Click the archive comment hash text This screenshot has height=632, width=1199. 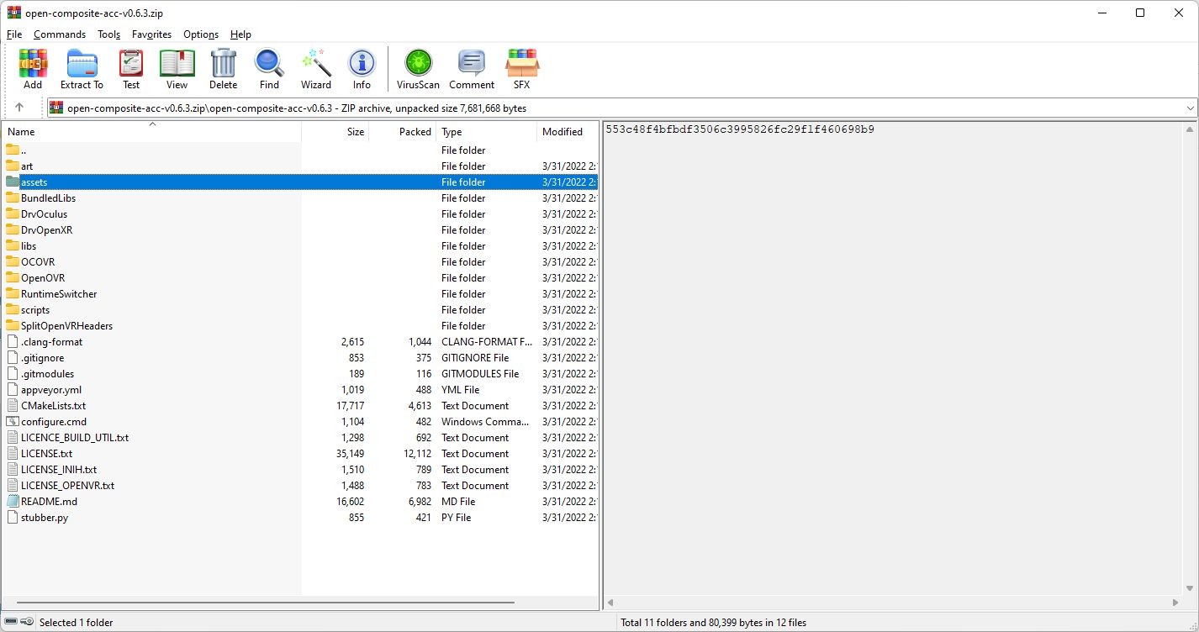click(740, 129)
